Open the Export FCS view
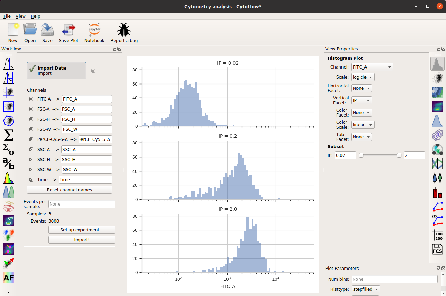This screenshot has height=296, width=446. (437, 249)
